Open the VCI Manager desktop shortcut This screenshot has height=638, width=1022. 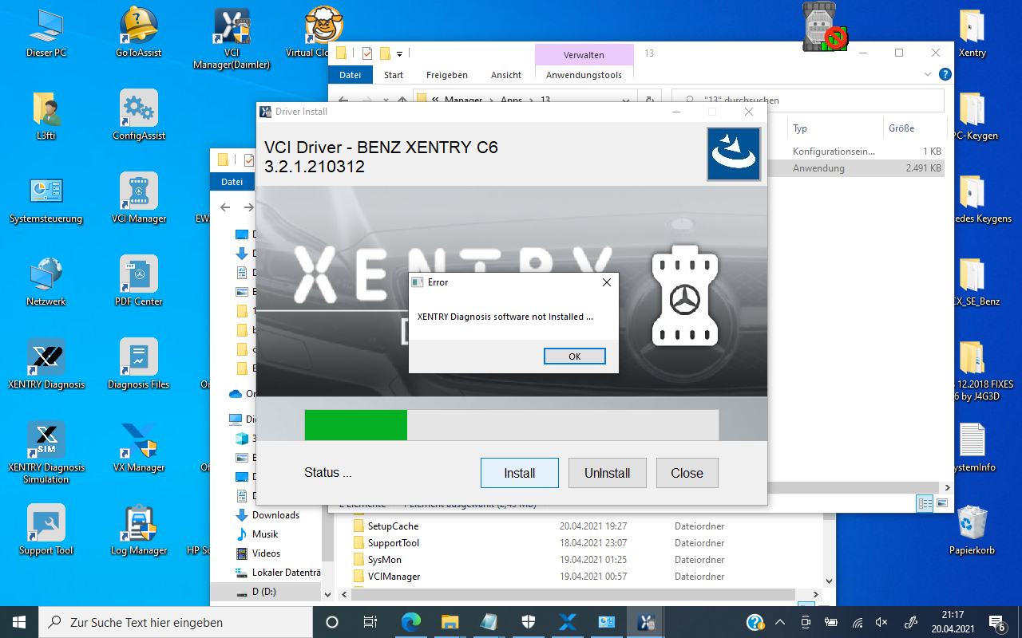pyautogui.click(x=139, y=198)
